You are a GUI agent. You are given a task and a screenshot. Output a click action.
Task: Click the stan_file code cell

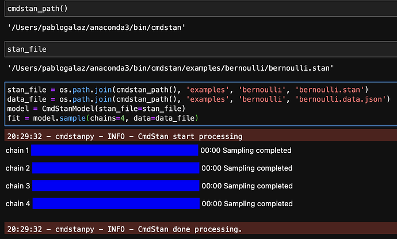(201, 49)
